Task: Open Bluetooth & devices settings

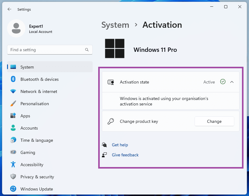Action: pyautogui.click(x=50, y=79)
